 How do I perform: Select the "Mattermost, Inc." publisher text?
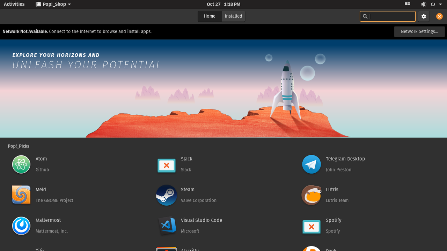[x=52, y=231]
